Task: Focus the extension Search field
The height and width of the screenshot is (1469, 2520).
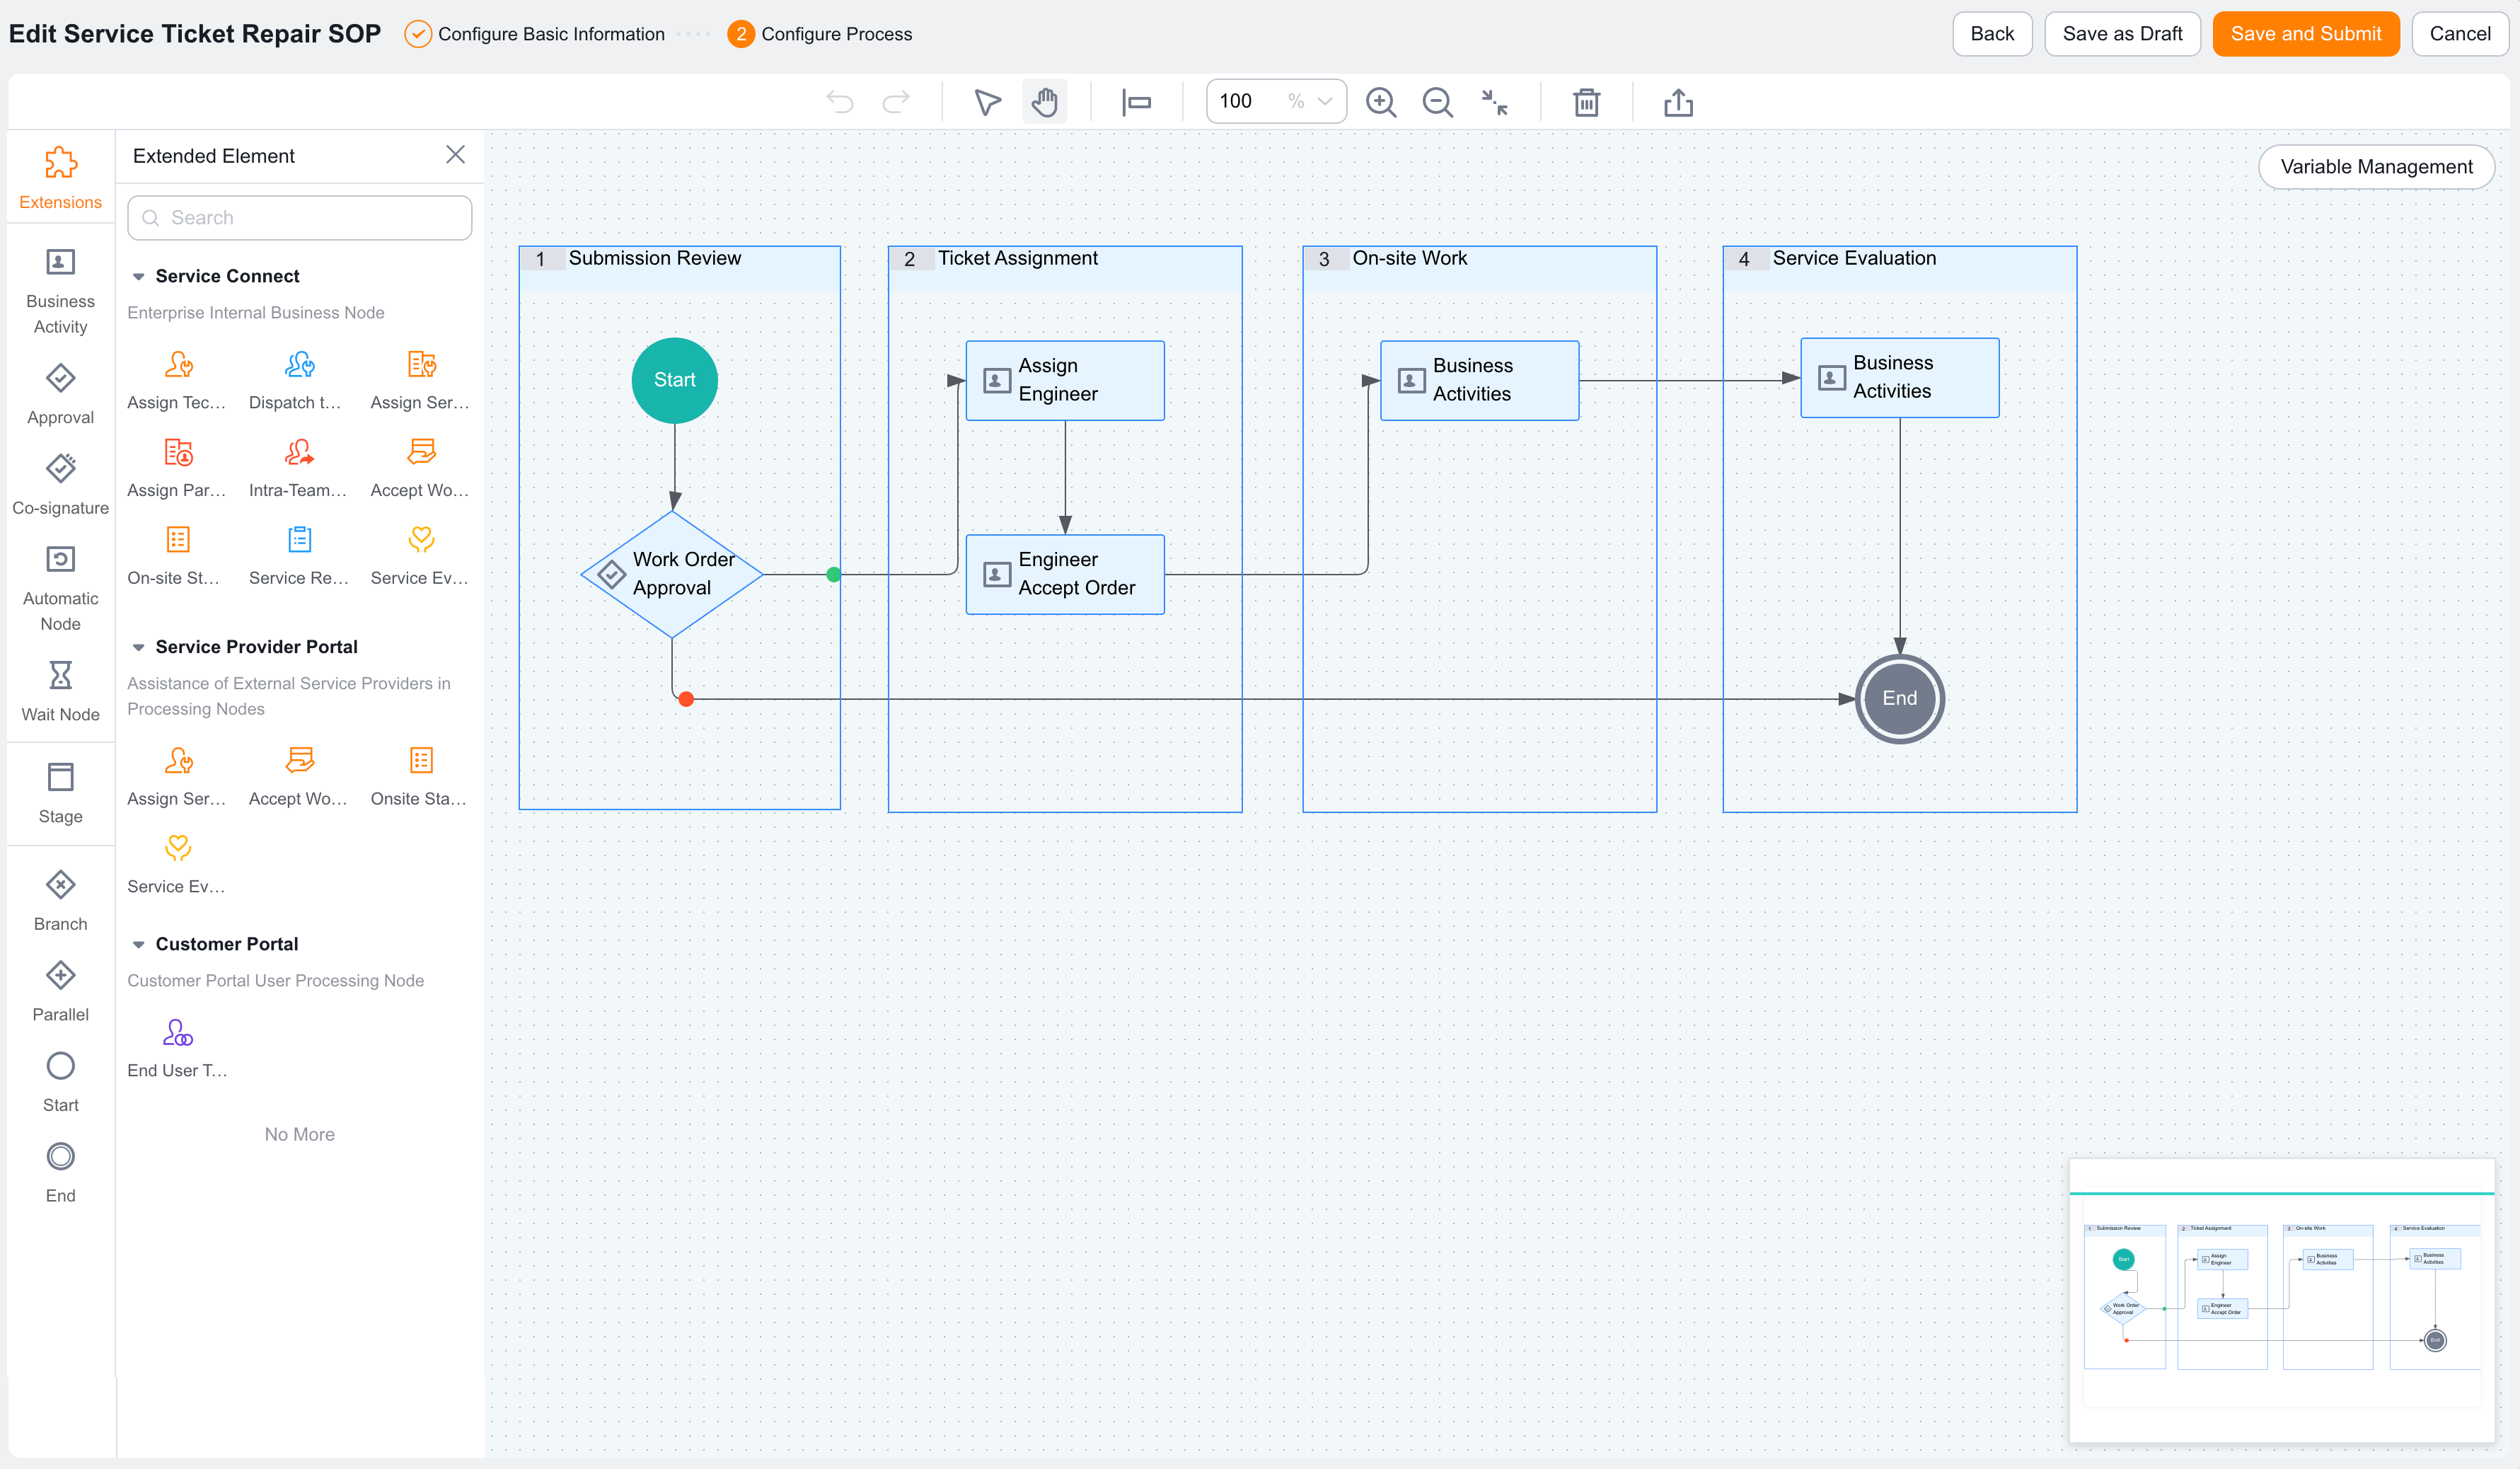Action: click(x=300, y=217)
